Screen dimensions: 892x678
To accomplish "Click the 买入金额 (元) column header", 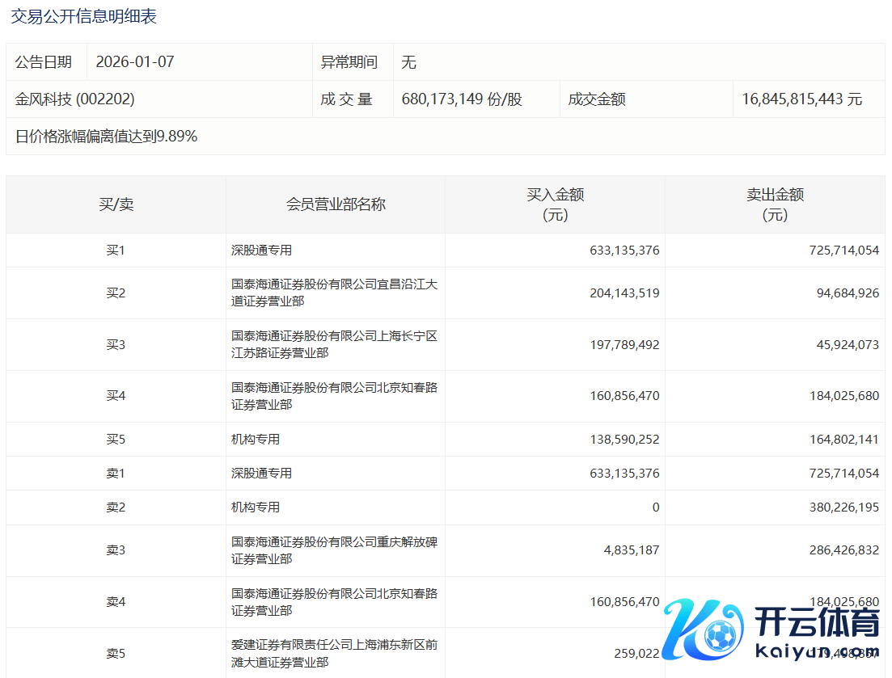I will click(555, 204).
